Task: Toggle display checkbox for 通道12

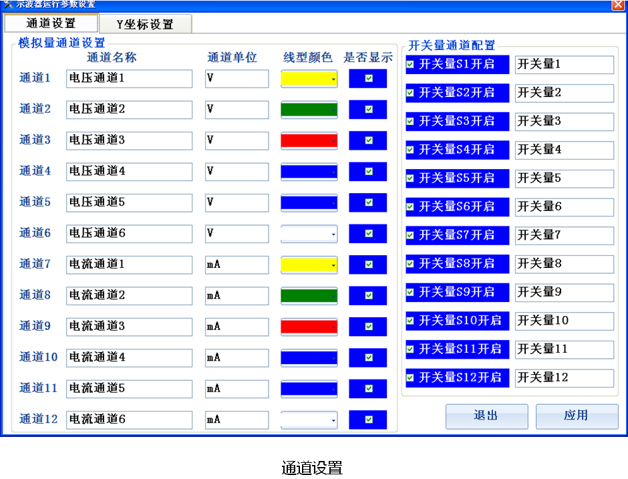Action: click(x=369, y=420)
